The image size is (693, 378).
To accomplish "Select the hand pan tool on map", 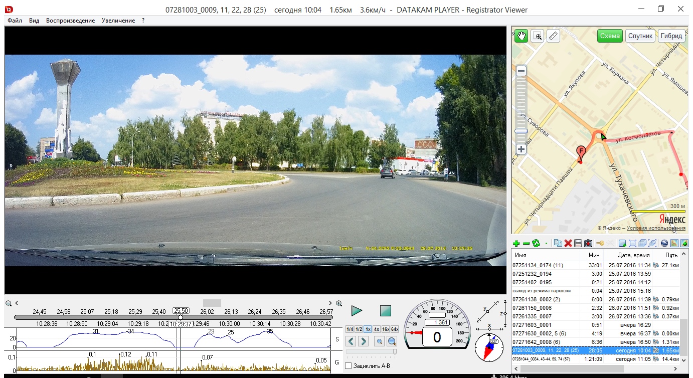I will [522, 36].
